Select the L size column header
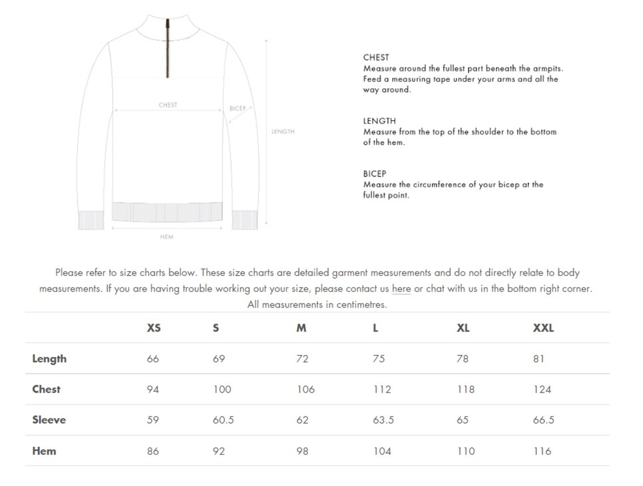 [376, 328]
